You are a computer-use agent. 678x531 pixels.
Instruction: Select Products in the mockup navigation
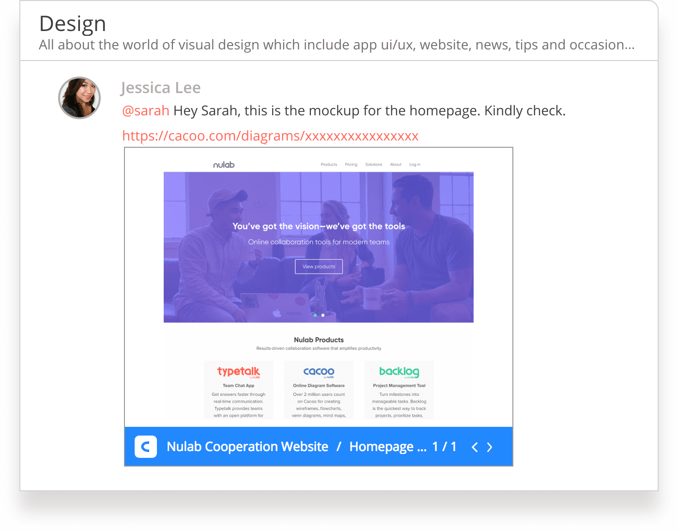329,165
